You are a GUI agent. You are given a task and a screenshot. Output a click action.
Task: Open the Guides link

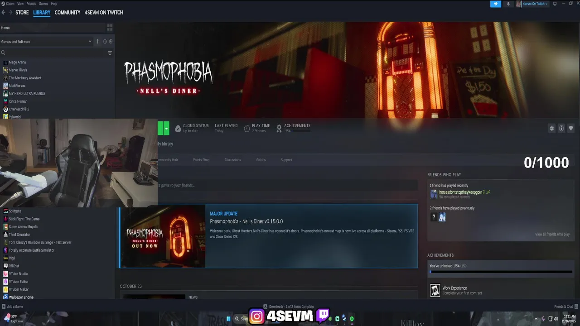(x=261, y=160)
